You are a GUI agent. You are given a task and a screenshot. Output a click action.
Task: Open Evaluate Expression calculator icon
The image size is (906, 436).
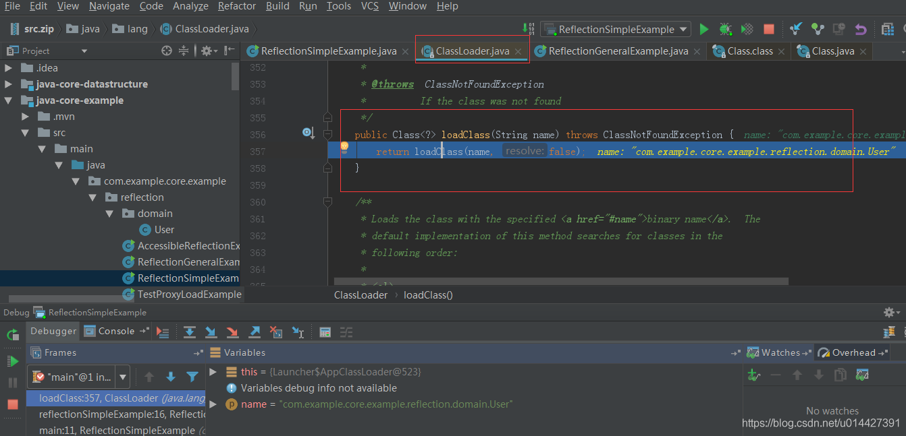[x=325, y=332]
